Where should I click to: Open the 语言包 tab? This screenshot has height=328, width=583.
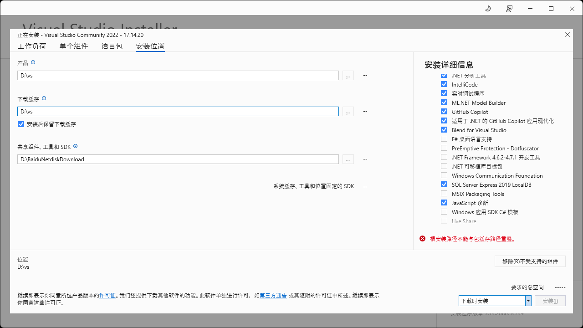pos(112,46)
